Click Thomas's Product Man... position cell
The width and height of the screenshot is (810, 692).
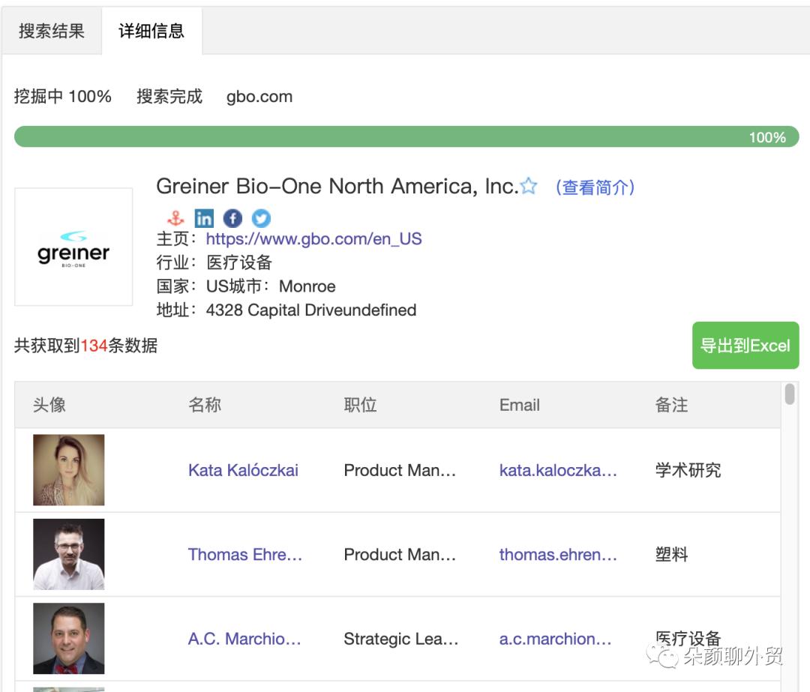pos(400,554)
